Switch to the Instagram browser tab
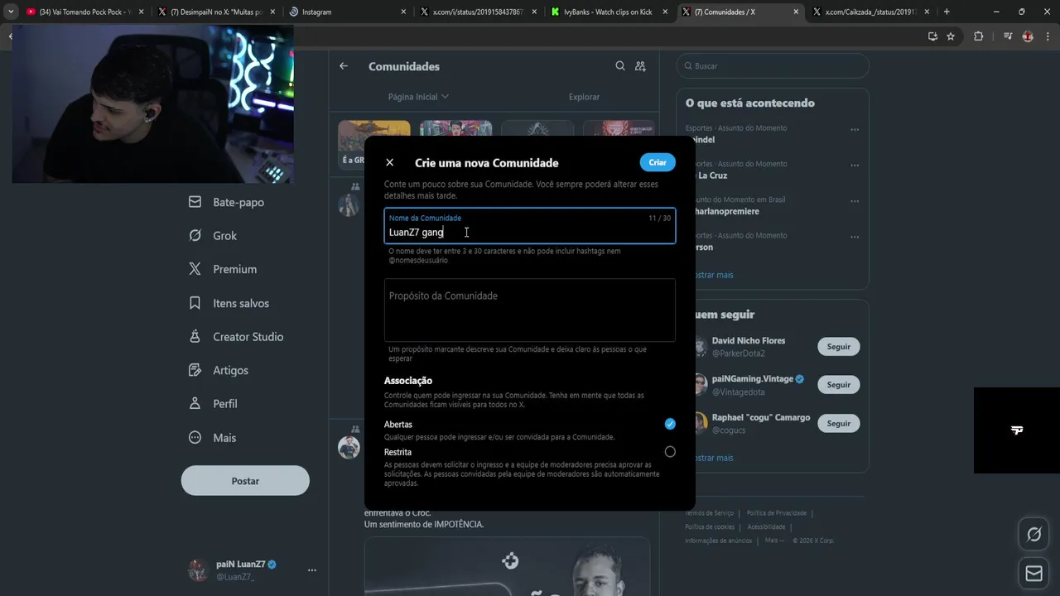Screen dimensions: 1060x596 [348, 12]
